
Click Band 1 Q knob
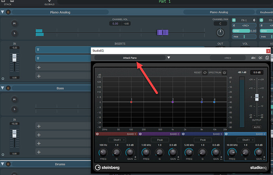pos(116,152)
